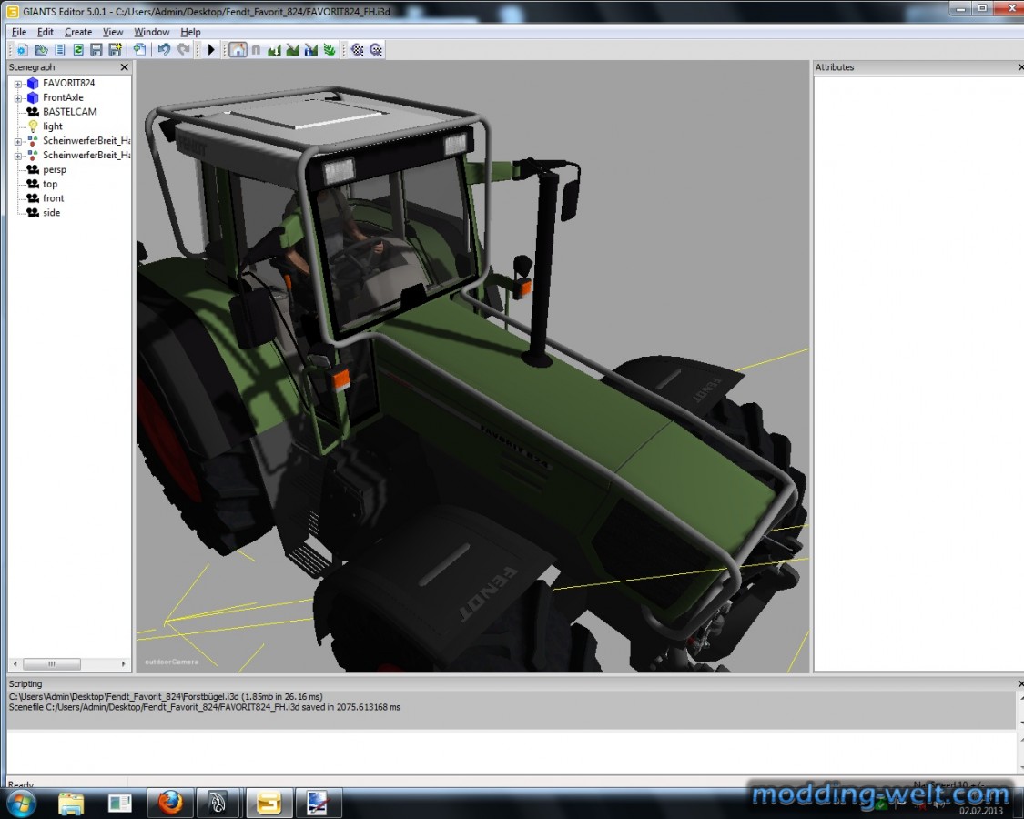This screenshot has width=1024, height=819.
Task: Click the camera icon beside BASTELCAM
Action: pyautogui.click(x=33, y=112)
